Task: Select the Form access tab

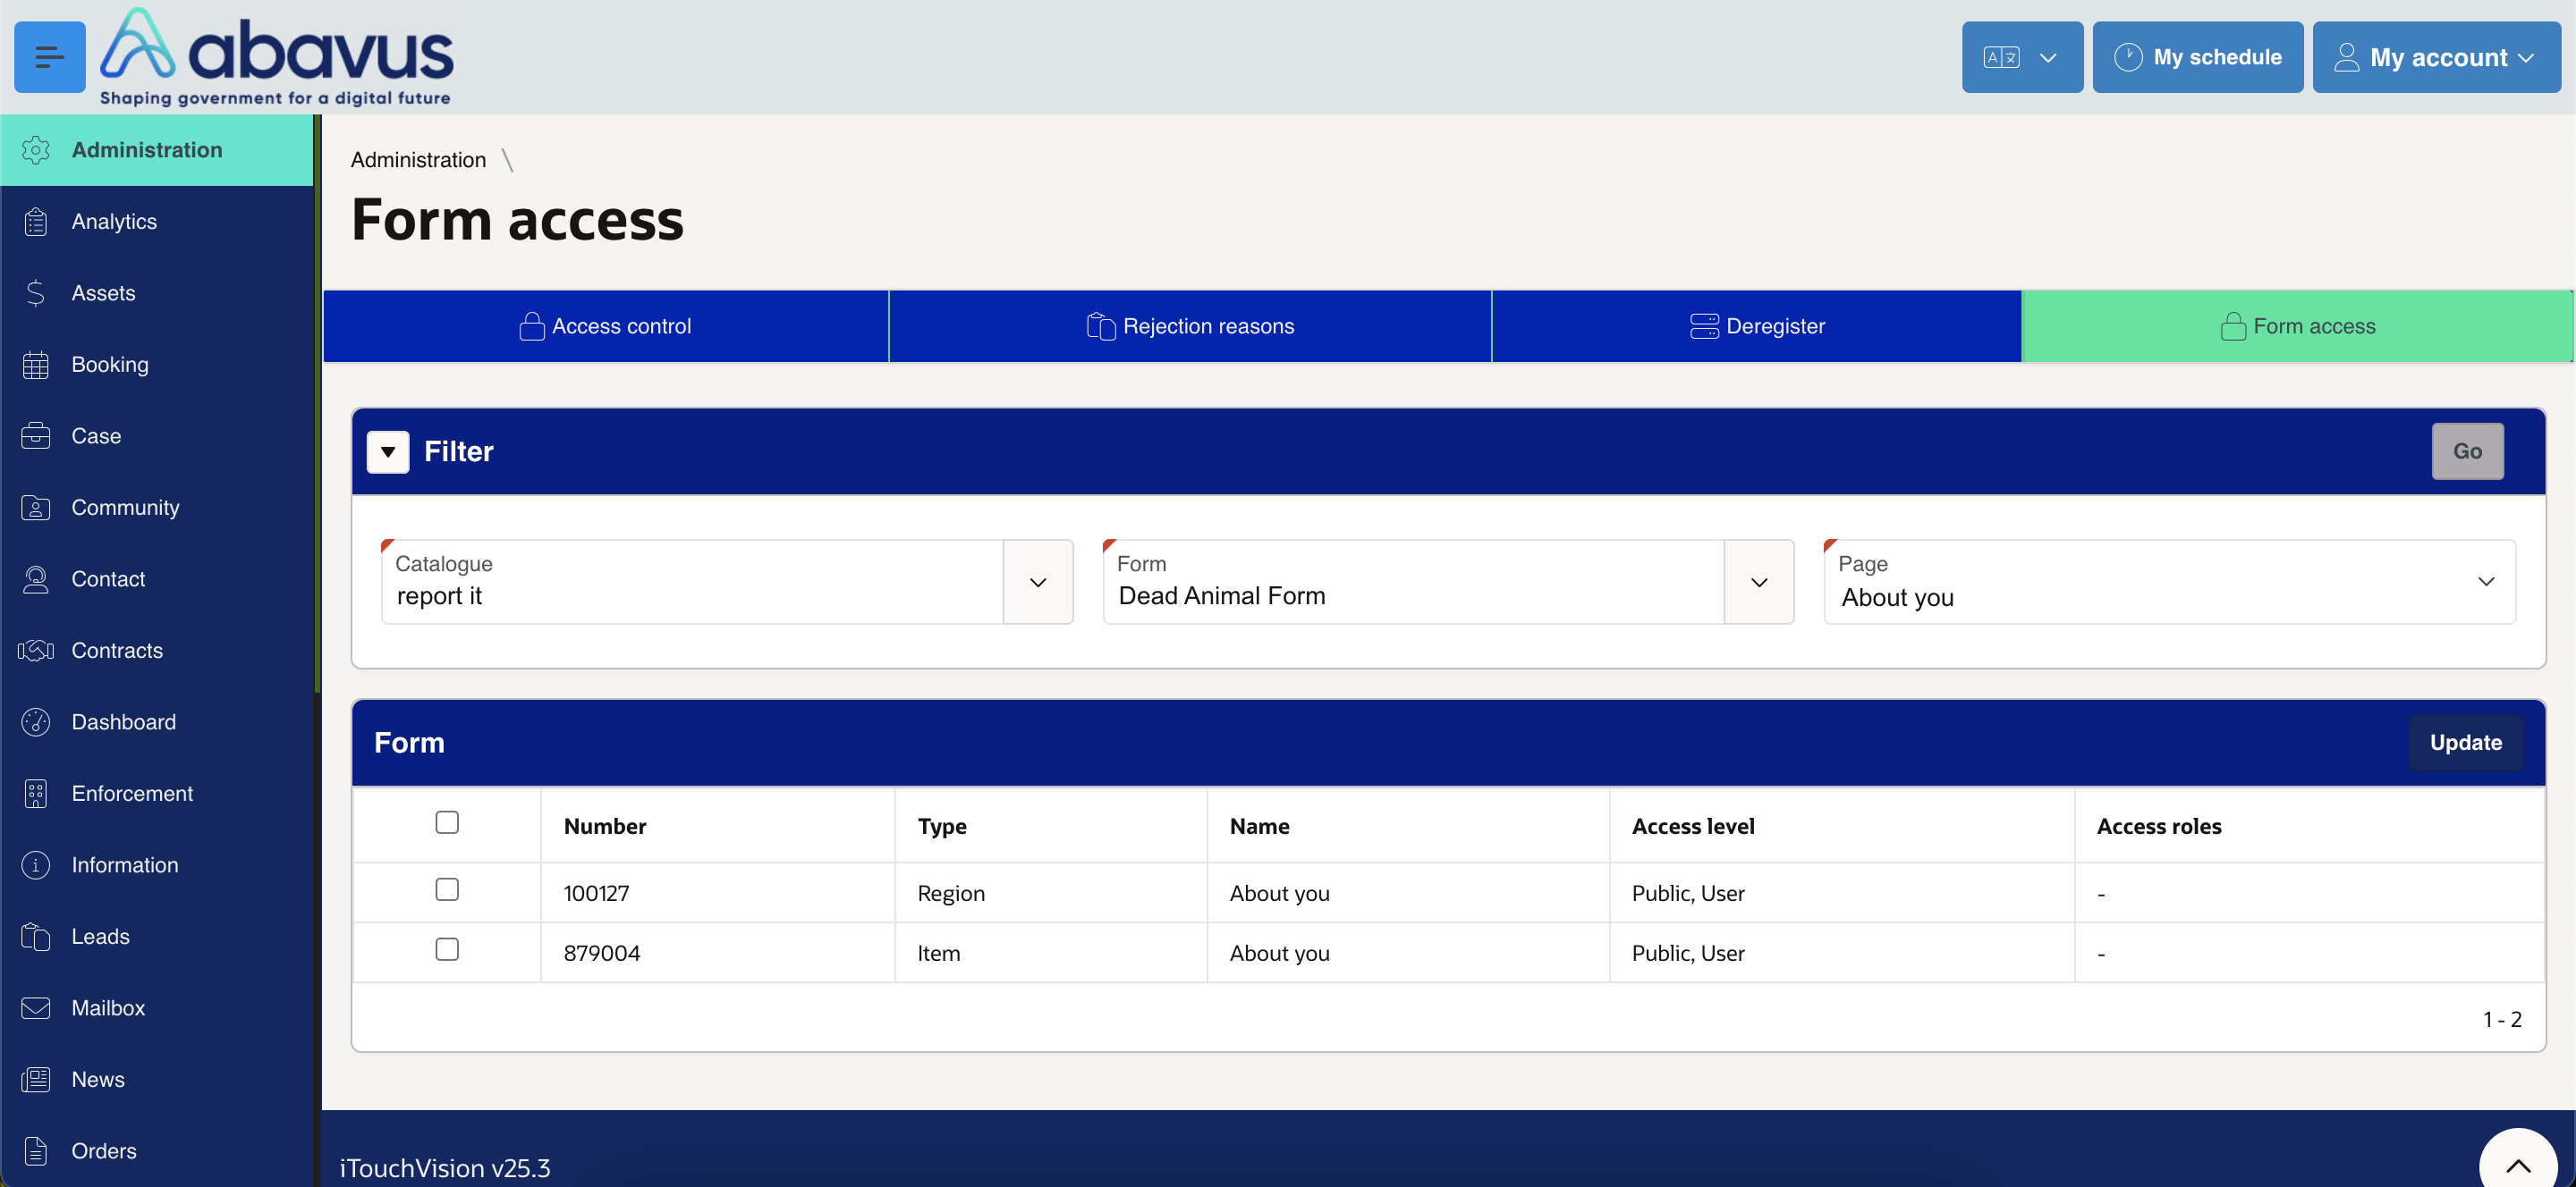Action: pyautogui.click(x=2298, y=325)
